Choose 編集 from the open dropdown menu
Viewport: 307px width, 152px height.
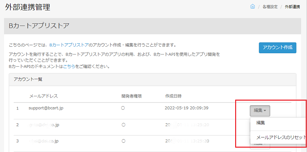tap(261, 123)
